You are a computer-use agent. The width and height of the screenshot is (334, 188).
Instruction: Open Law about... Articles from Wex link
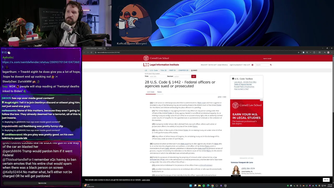tap(245, 82)
